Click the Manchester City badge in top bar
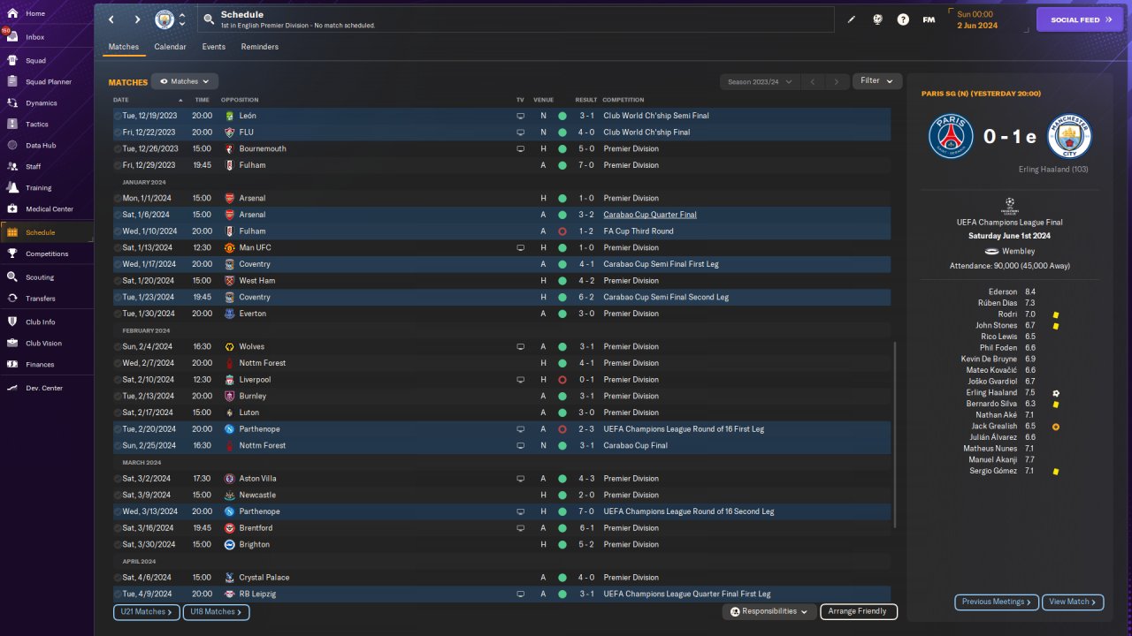Screen dimensions: 1132x636 pyautogui.click(x=164, y=19)
